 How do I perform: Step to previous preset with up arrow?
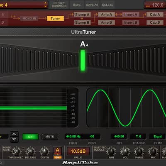(45, 3)
